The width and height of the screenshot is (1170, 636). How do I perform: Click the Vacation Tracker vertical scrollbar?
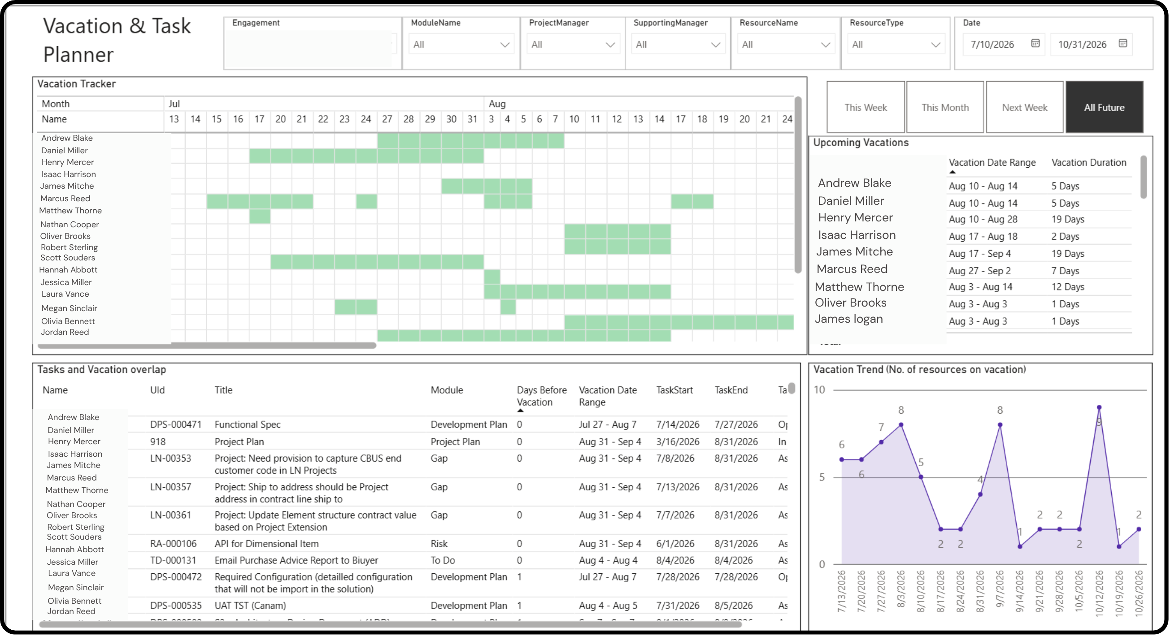pyautogui.click(x=797, y=185)
